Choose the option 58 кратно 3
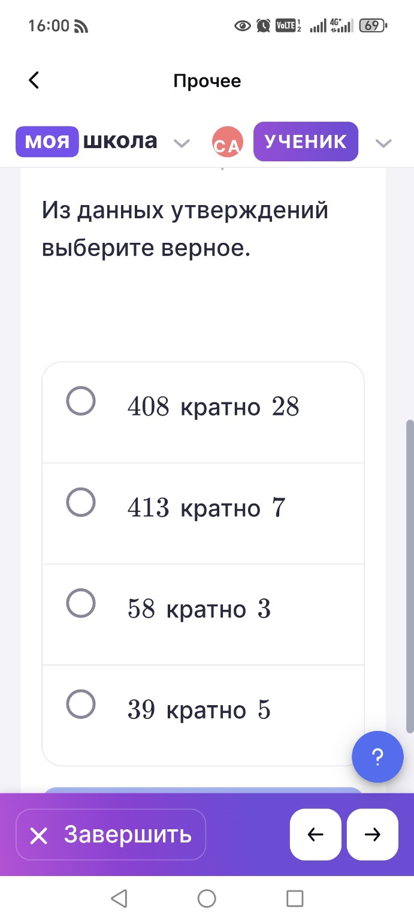 [82, 604]
